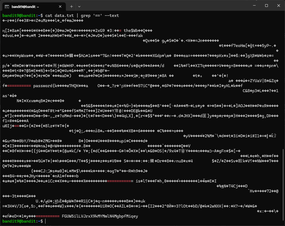Screen dimensions: 285x226
Task: Select the bandit9@bandit: ~ tab
Action: click(34, 7)
